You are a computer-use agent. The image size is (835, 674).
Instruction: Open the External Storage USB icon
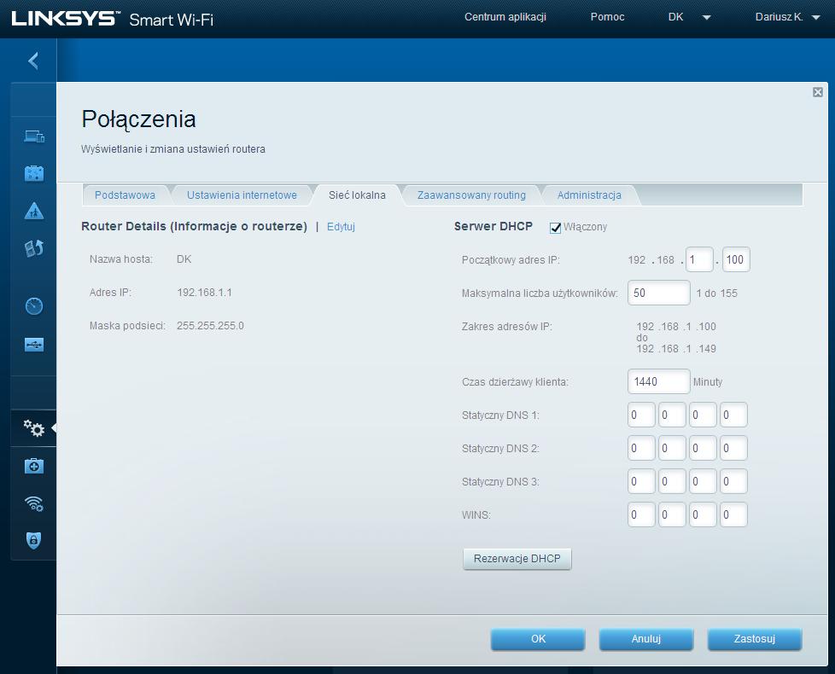(x=33, y=345)
